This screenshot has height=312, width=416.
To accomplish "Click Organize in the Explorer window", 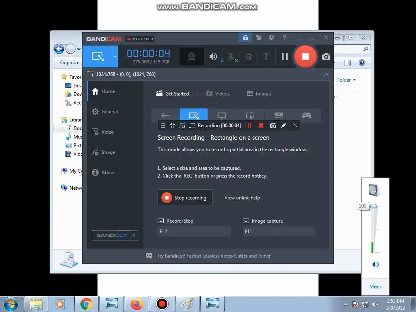I will tap(70, 63).
